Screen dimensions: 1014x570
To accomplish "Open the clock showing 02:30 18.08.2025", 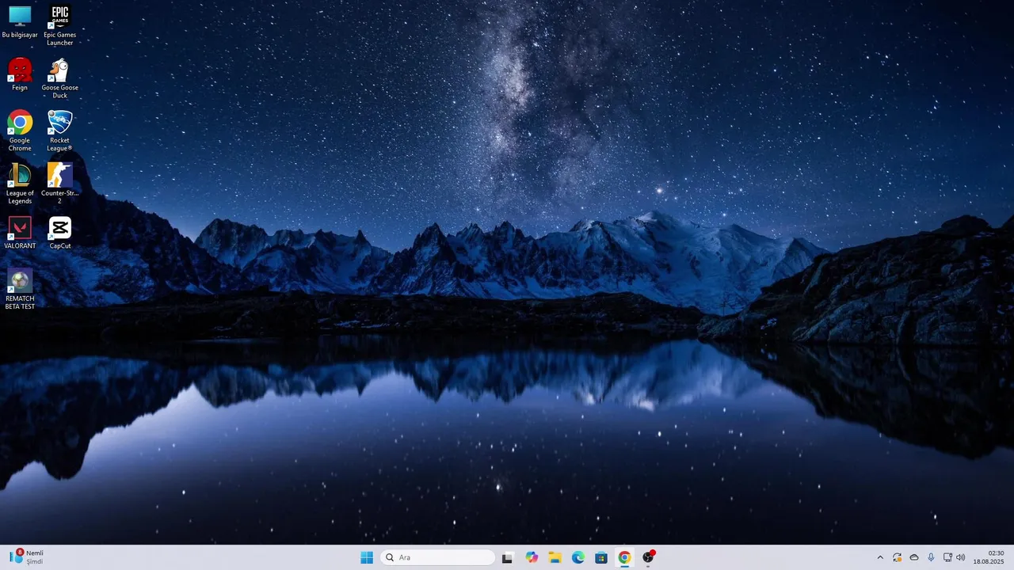I will tap(989, 557).
